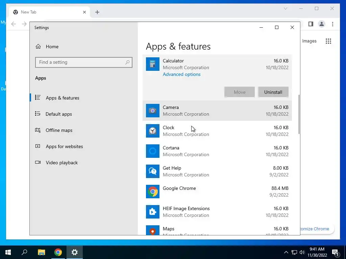The width and height of the screenshot is (346, 259).
Task: Click the Clock app icon
Action: pos(152,131)
